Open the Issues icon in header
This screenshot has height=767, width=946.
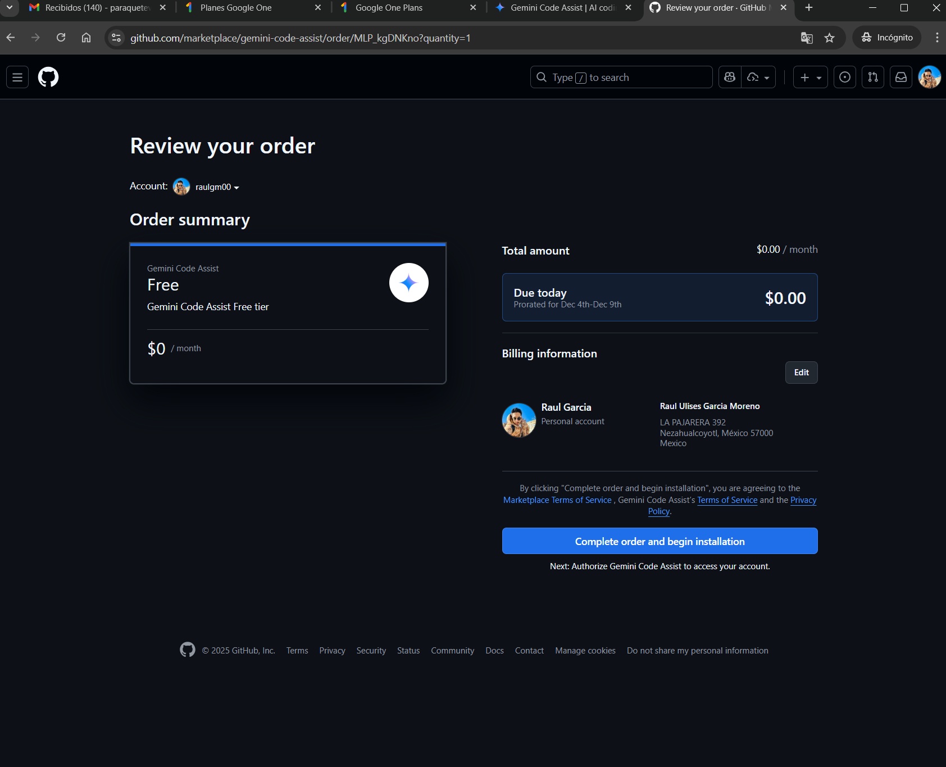844,77
